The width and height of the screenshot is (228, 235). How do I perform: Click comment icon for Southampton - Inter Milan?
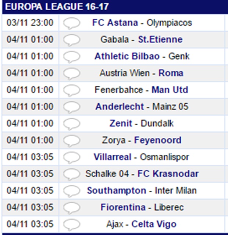click(72, 191)
